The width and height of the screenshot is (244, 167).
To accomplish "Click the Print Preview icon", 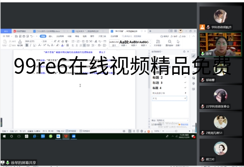I will pos(28,36).
